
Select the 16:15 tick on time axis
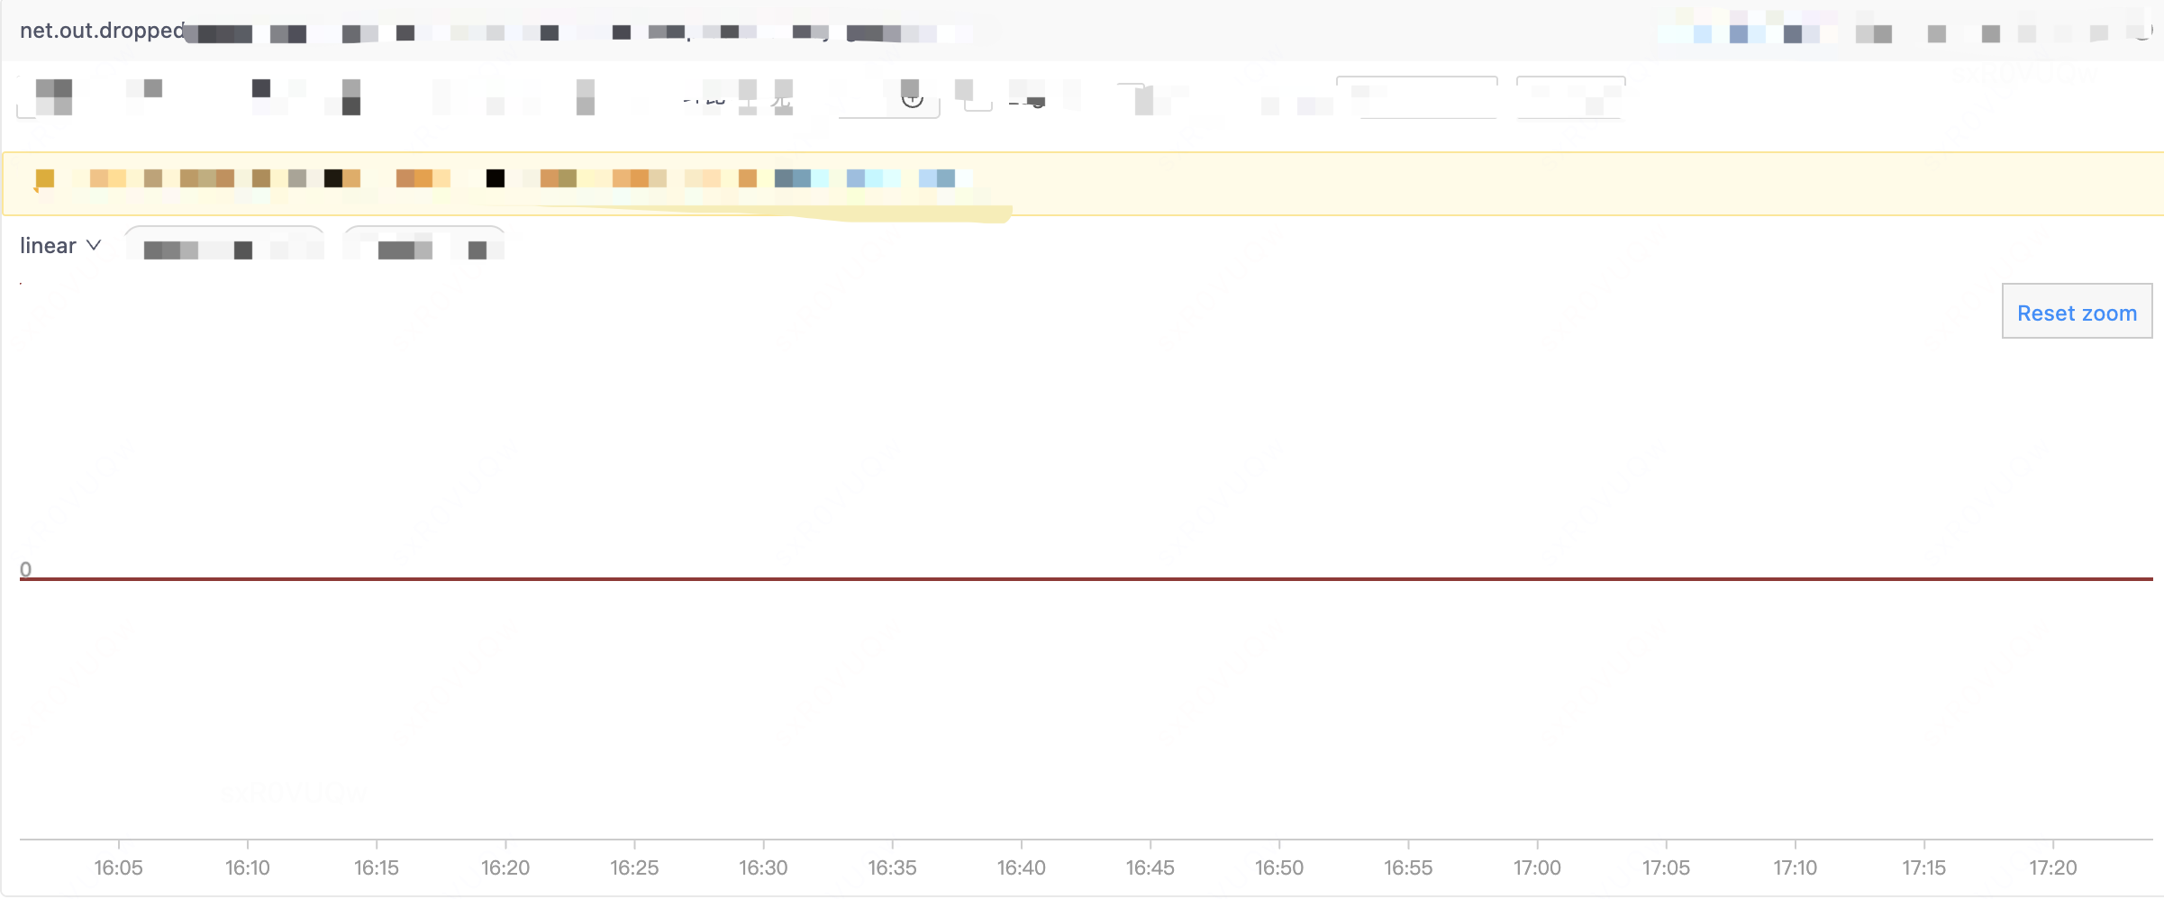click(x=376, y=867)
